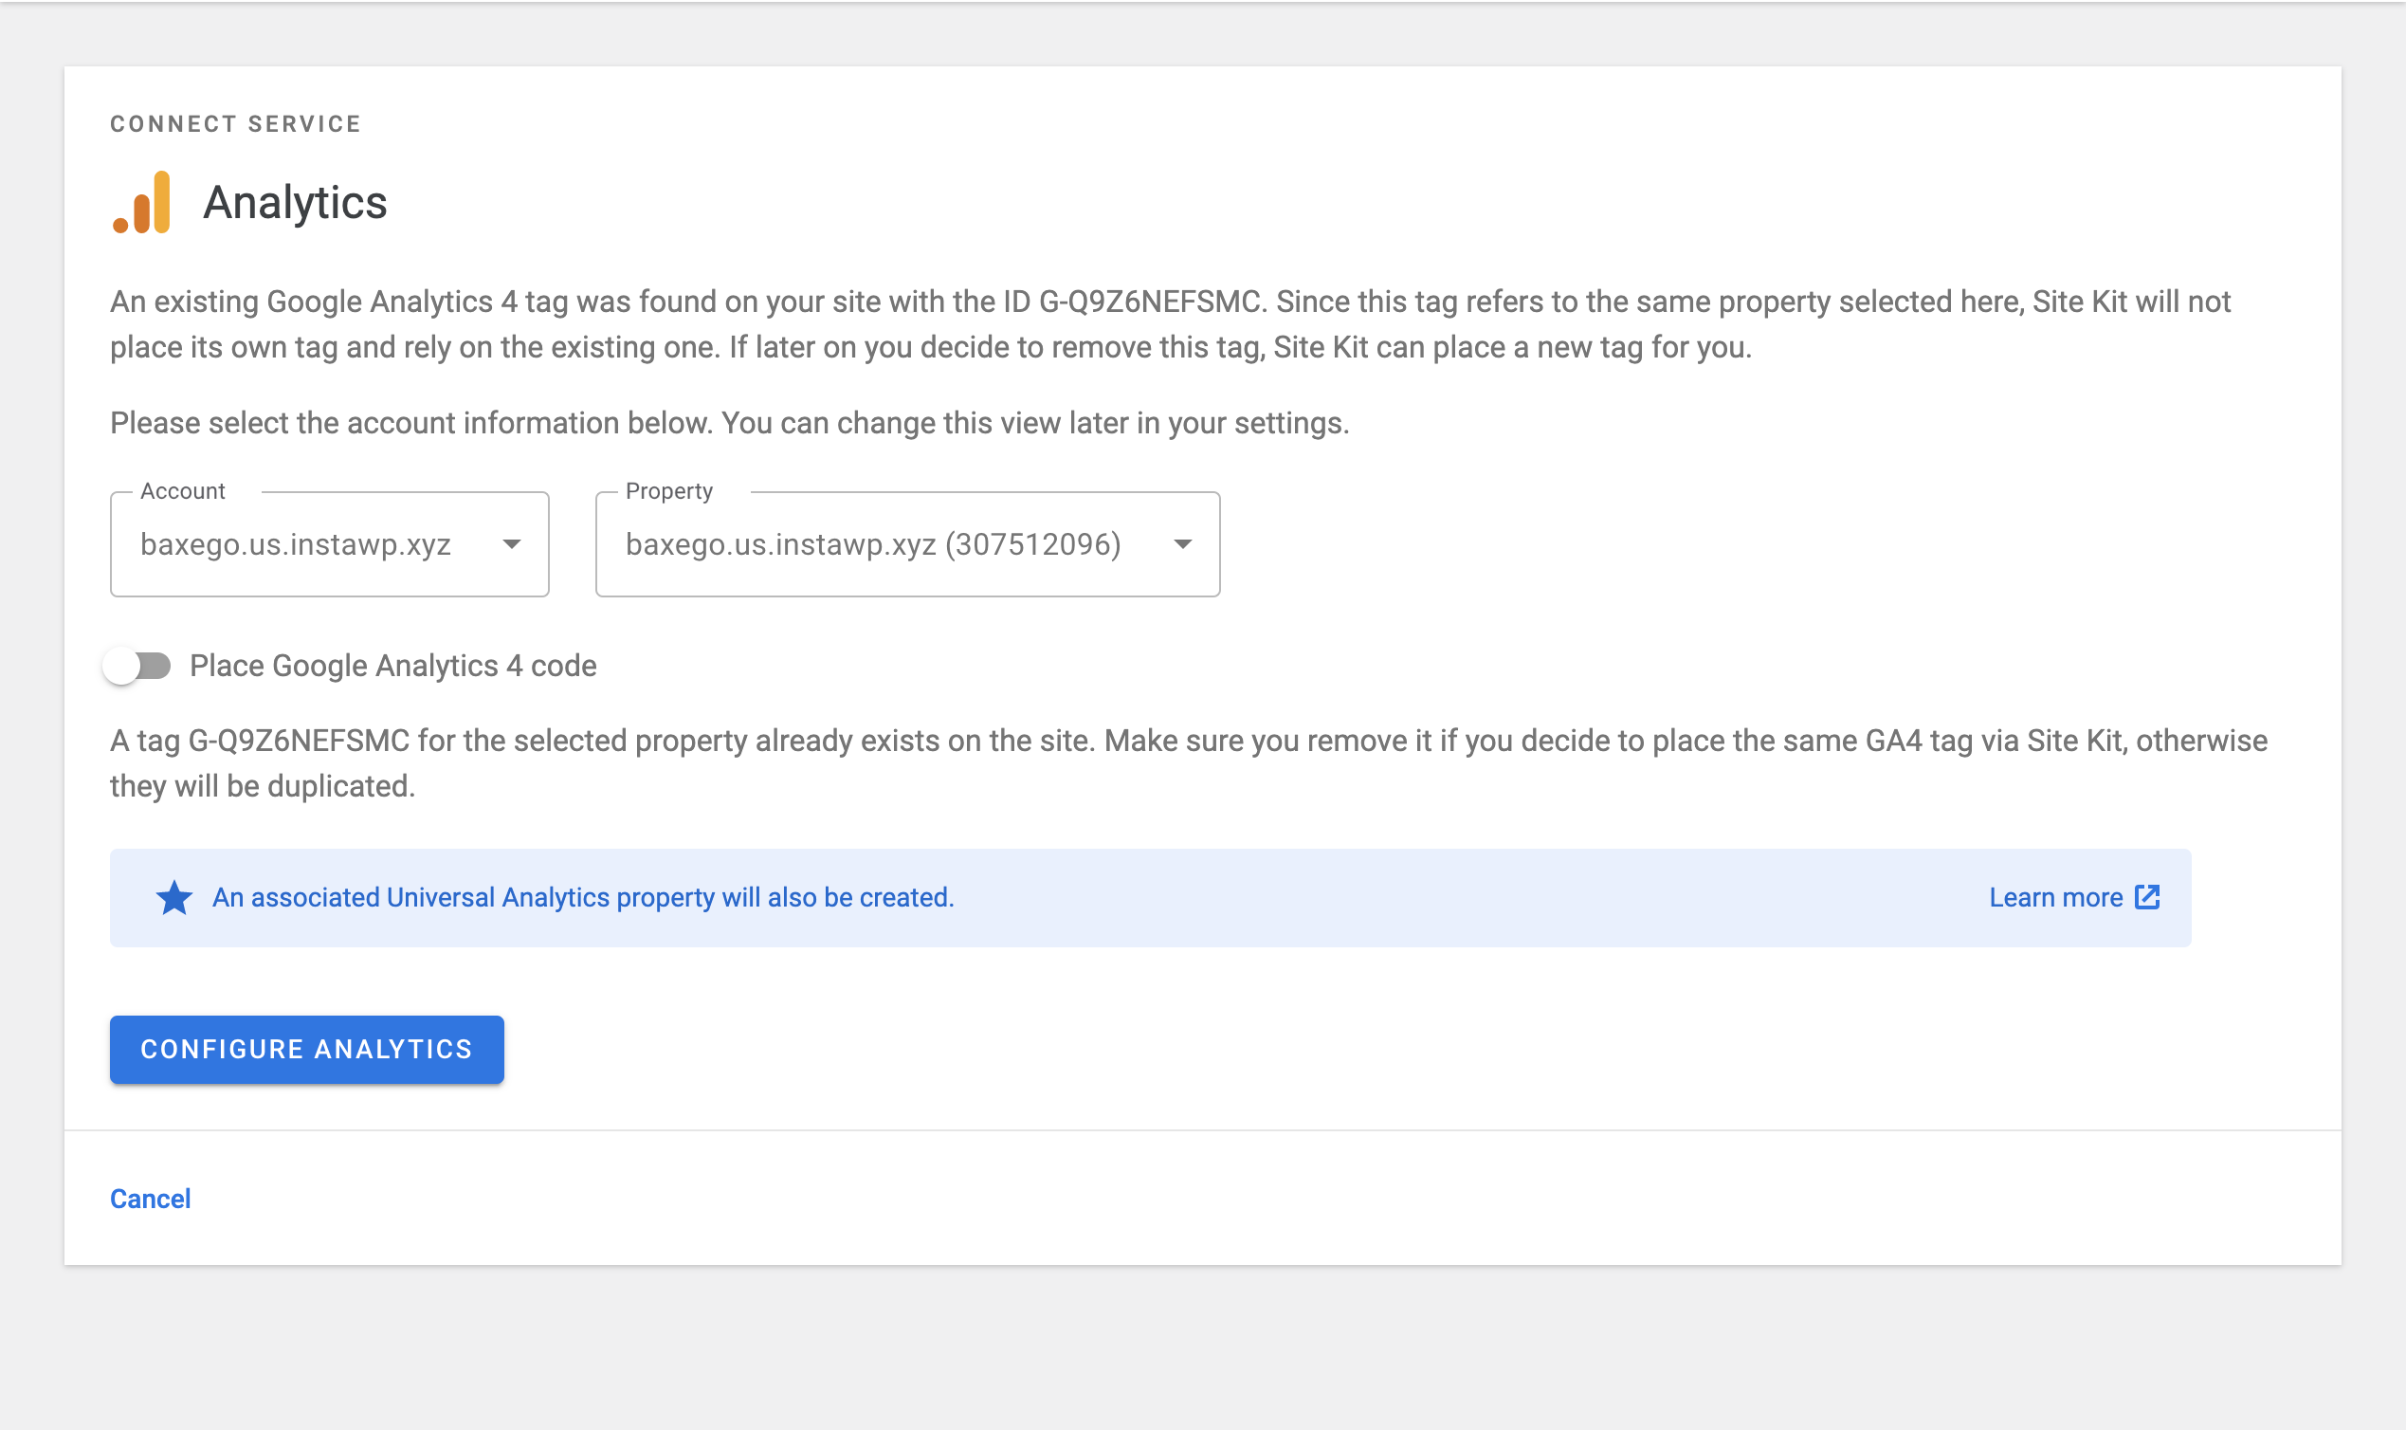This screenshot has width=2406, height=1430.
Task: Click the duplicate tag warning paragraph
Action: 1188,763
